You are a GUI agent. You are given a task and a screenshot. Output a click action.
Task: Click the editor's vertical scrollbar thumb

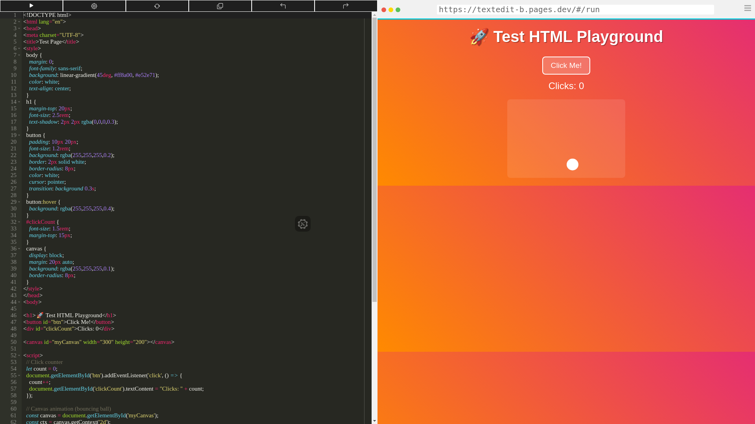[x=374, y=160]
